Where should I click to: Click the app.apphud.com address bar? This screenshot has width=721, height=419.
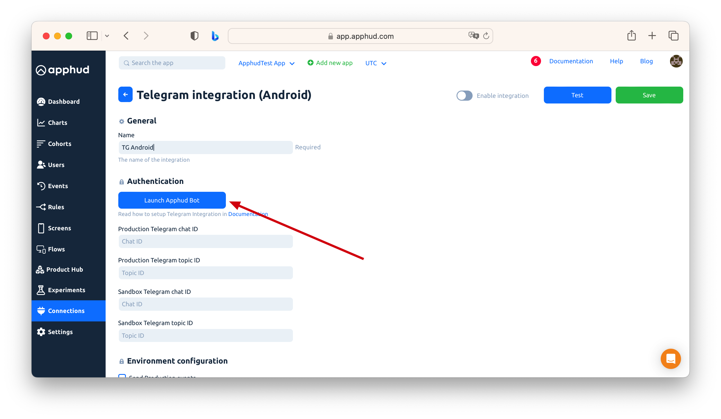click(x=360, y=36)
